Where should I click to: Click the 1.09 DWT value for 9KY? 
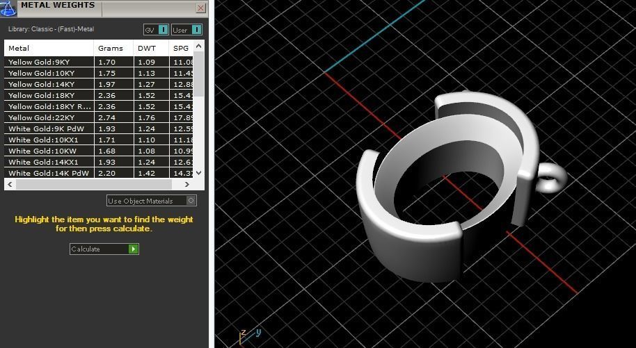point(146,62)
